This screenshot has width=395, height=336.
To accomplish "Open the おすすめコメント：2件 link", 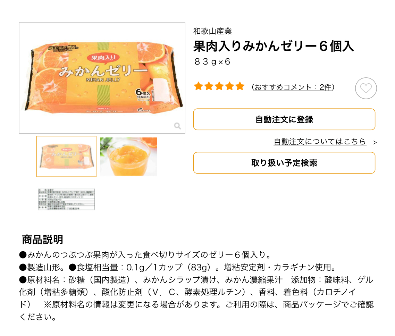I will click(293, 87).
